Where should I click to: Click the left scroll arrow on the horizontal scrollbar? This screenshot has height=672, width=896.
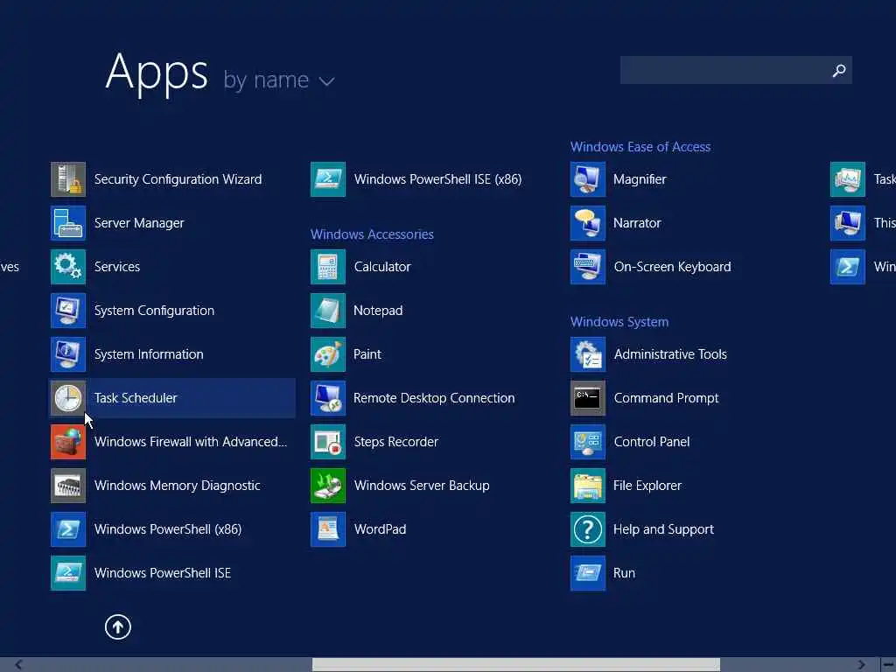click(x=19, y=665)
